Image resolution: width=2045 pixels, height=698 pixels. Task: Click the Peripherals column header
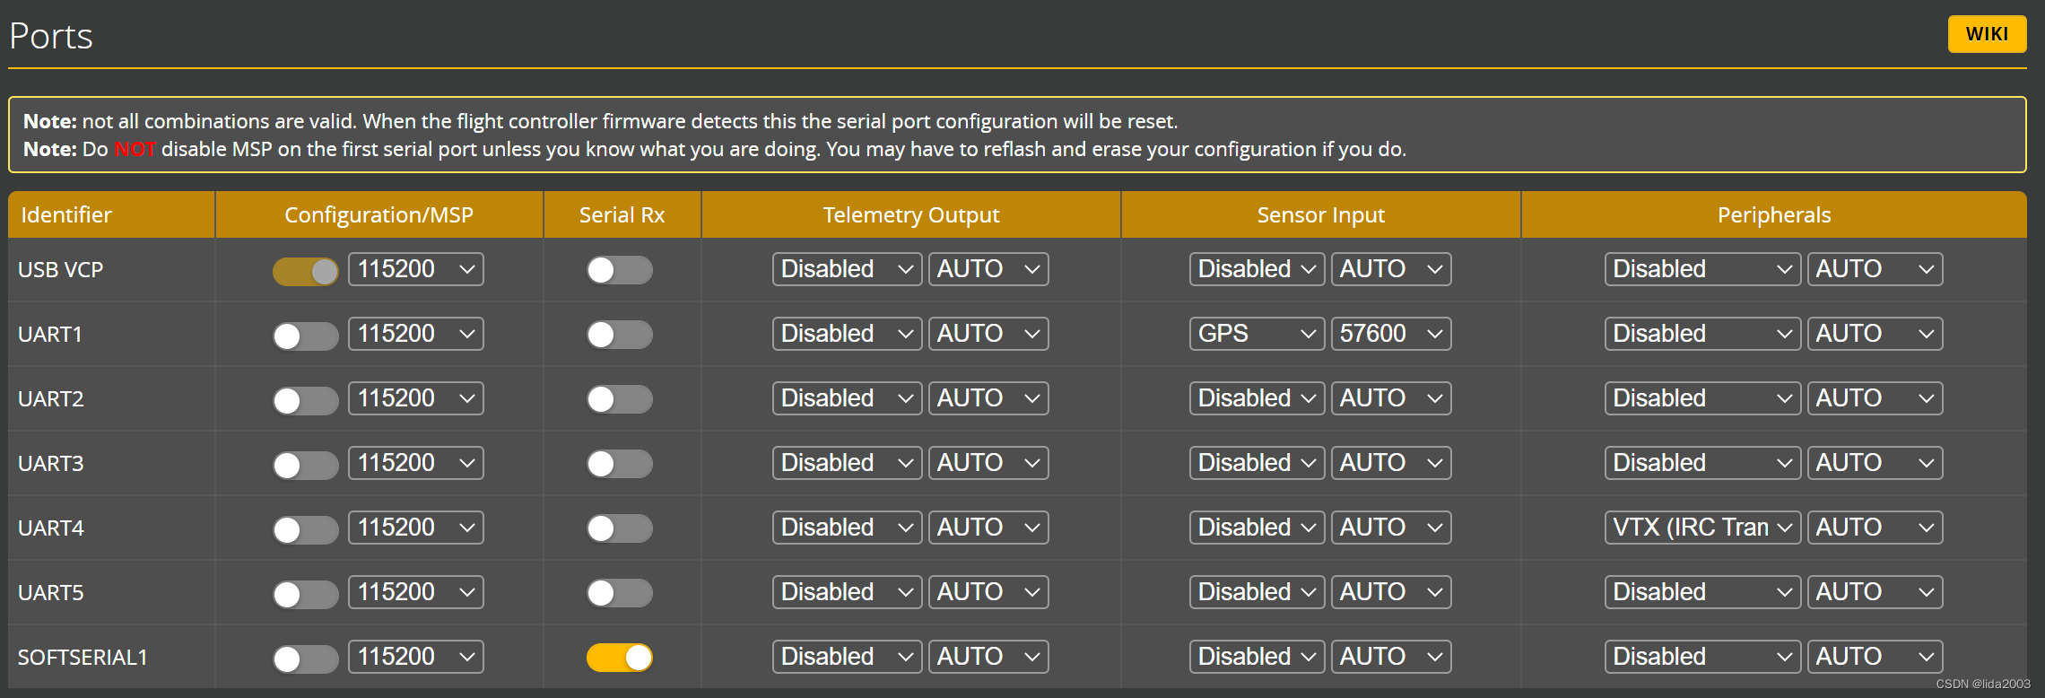point(1773,215)
